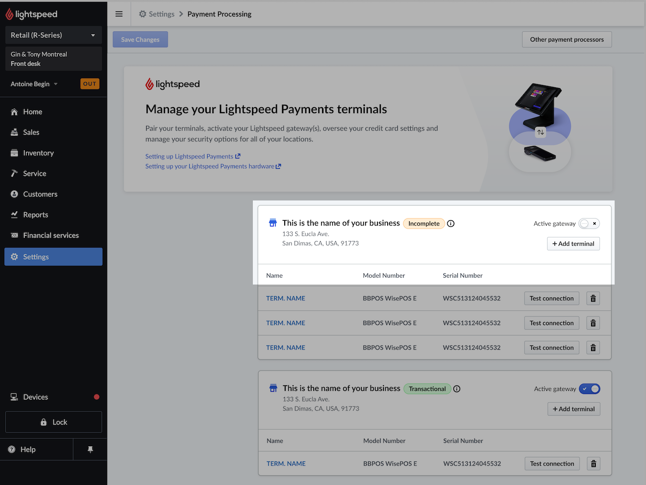Screen dimensions: 646x485
Task: Test connection for the second Incomplete business terminal
Action: (x=552, y=323)
